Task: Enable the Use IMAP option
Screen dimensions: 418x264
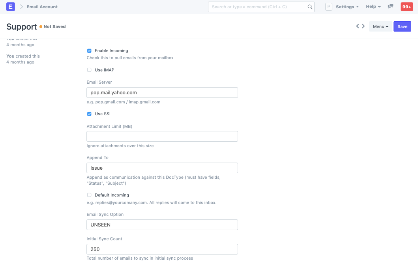Action: (89, 70)
